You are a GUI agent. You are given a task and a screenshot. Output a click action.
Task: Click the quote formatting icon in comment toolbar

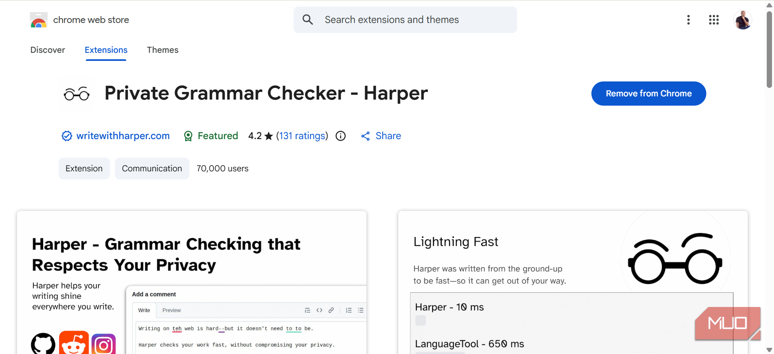tap(308, 310)
